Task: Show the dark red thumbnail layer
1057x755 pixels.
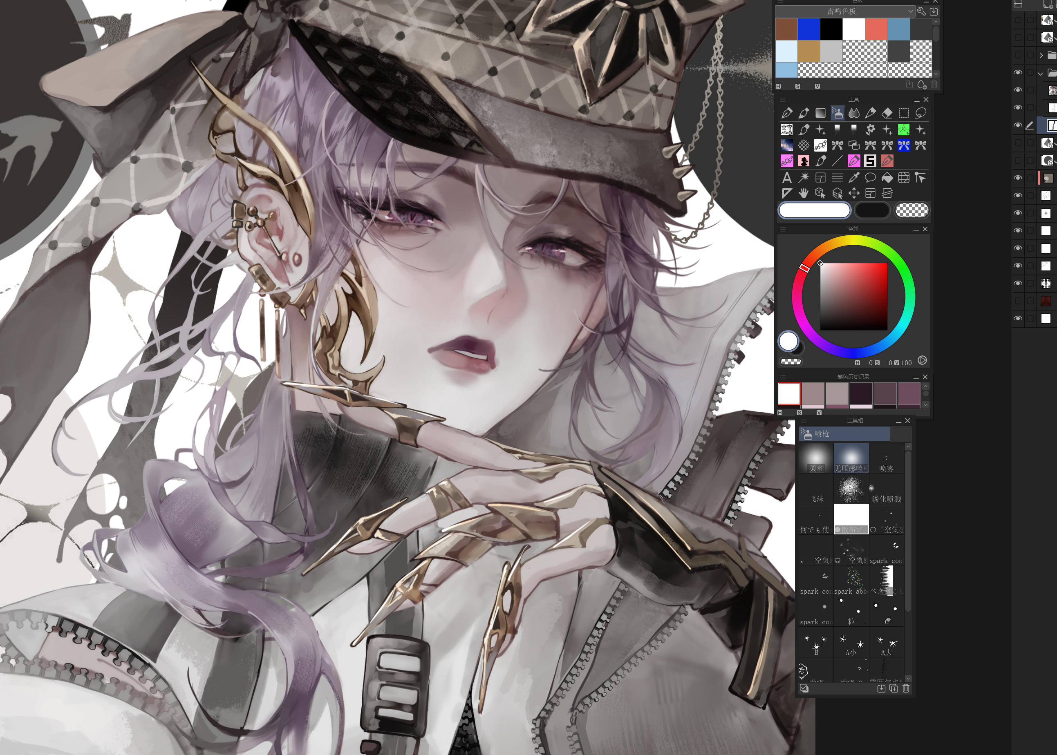Action: 1018,301
